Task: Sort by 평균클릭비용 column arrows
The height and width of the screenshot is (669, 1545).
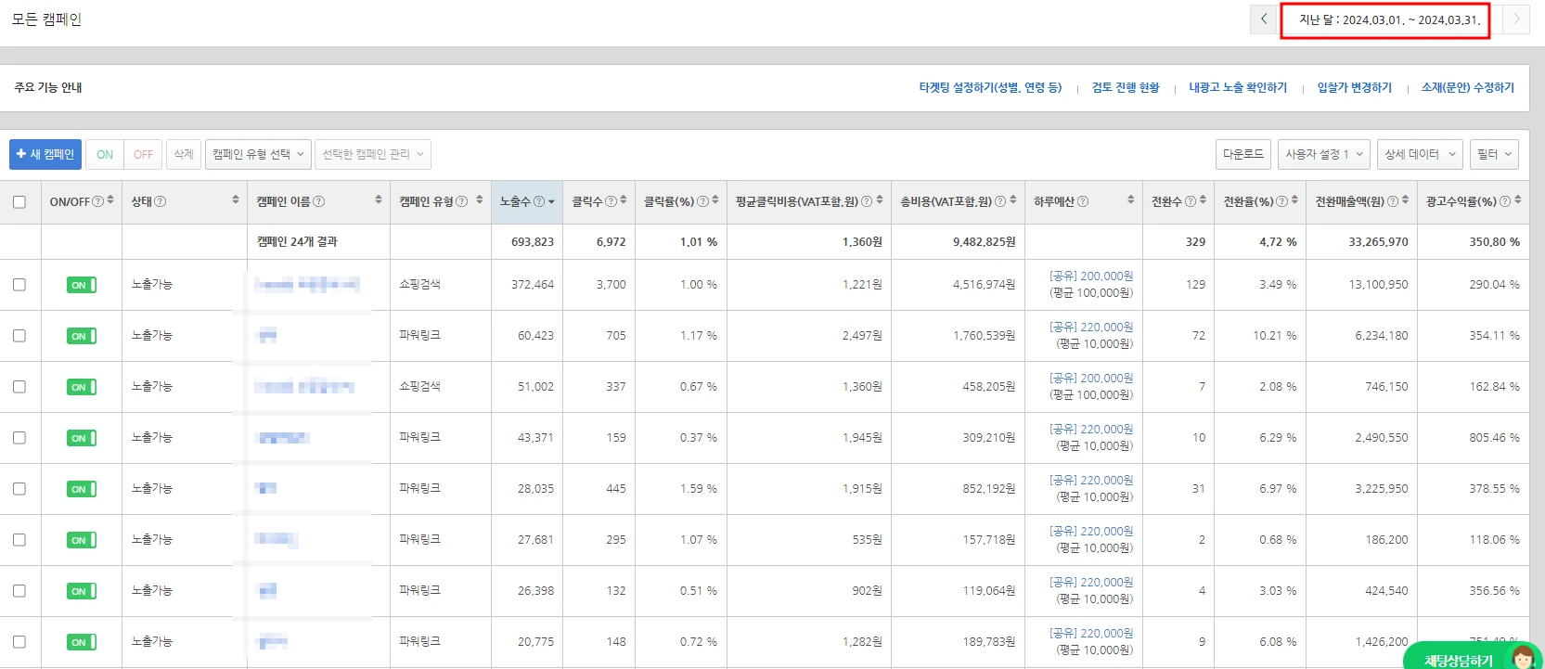Action: [880, 200]
